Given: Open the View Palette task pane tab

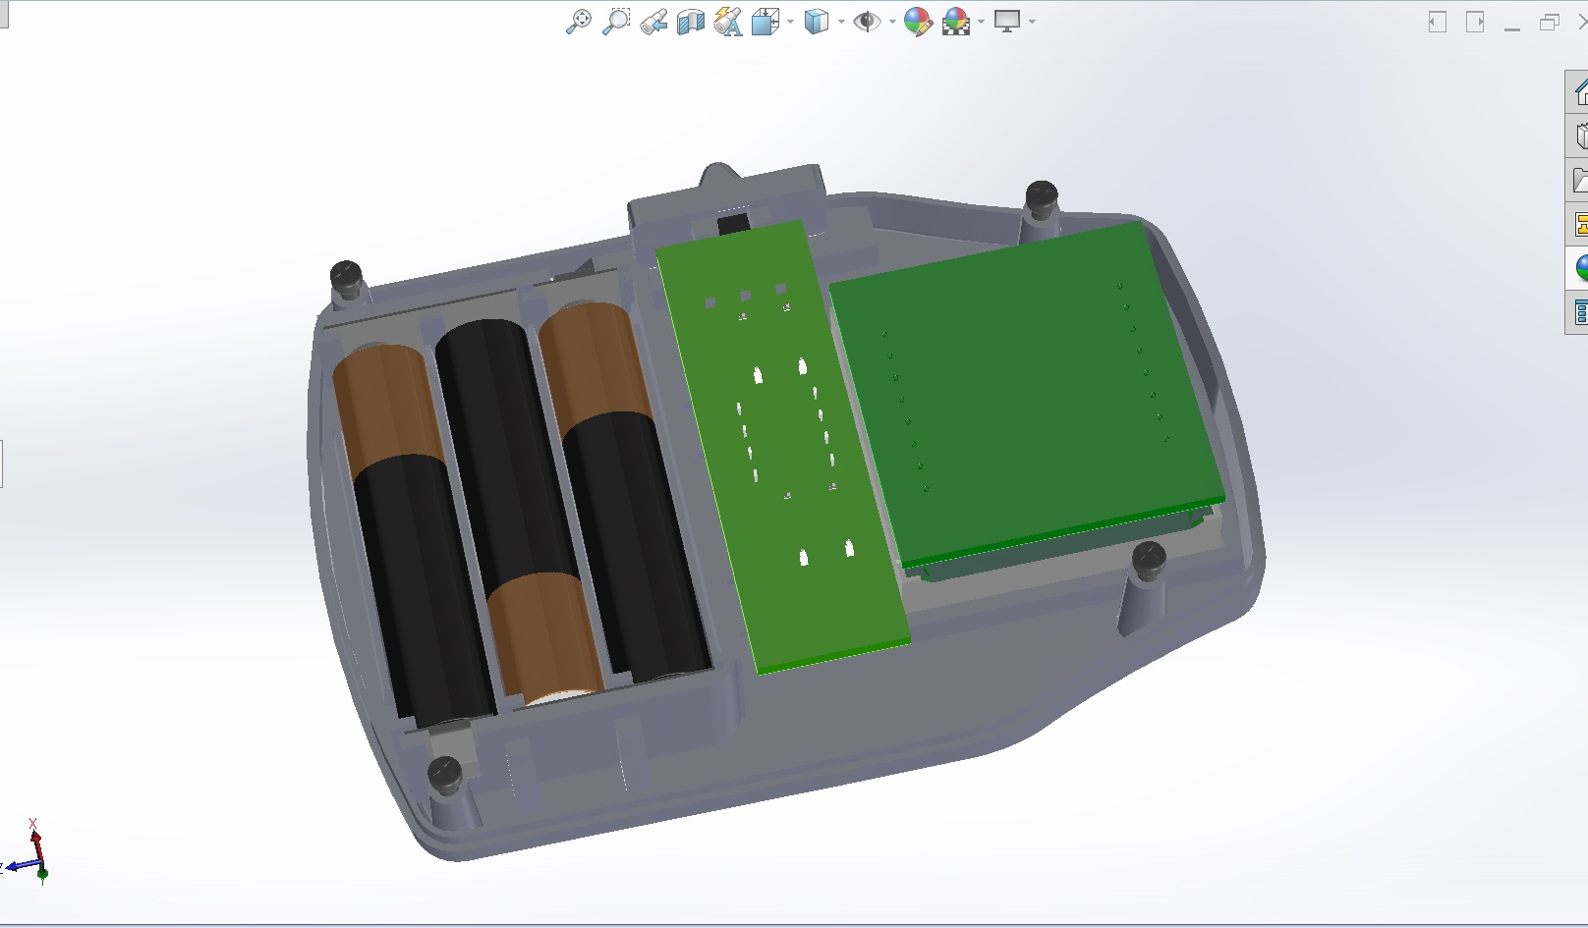Looking at the screenshot, I should click(x=1579, y=224).
